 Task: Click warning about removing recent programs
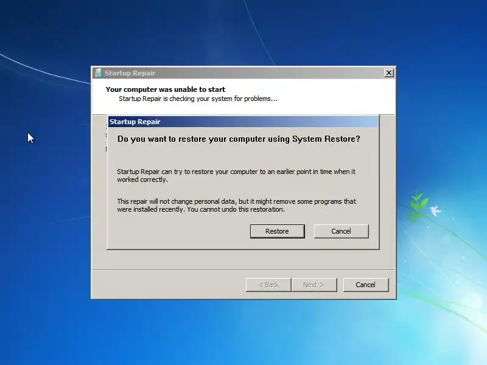pyautogui.click(x=236, y=205)
